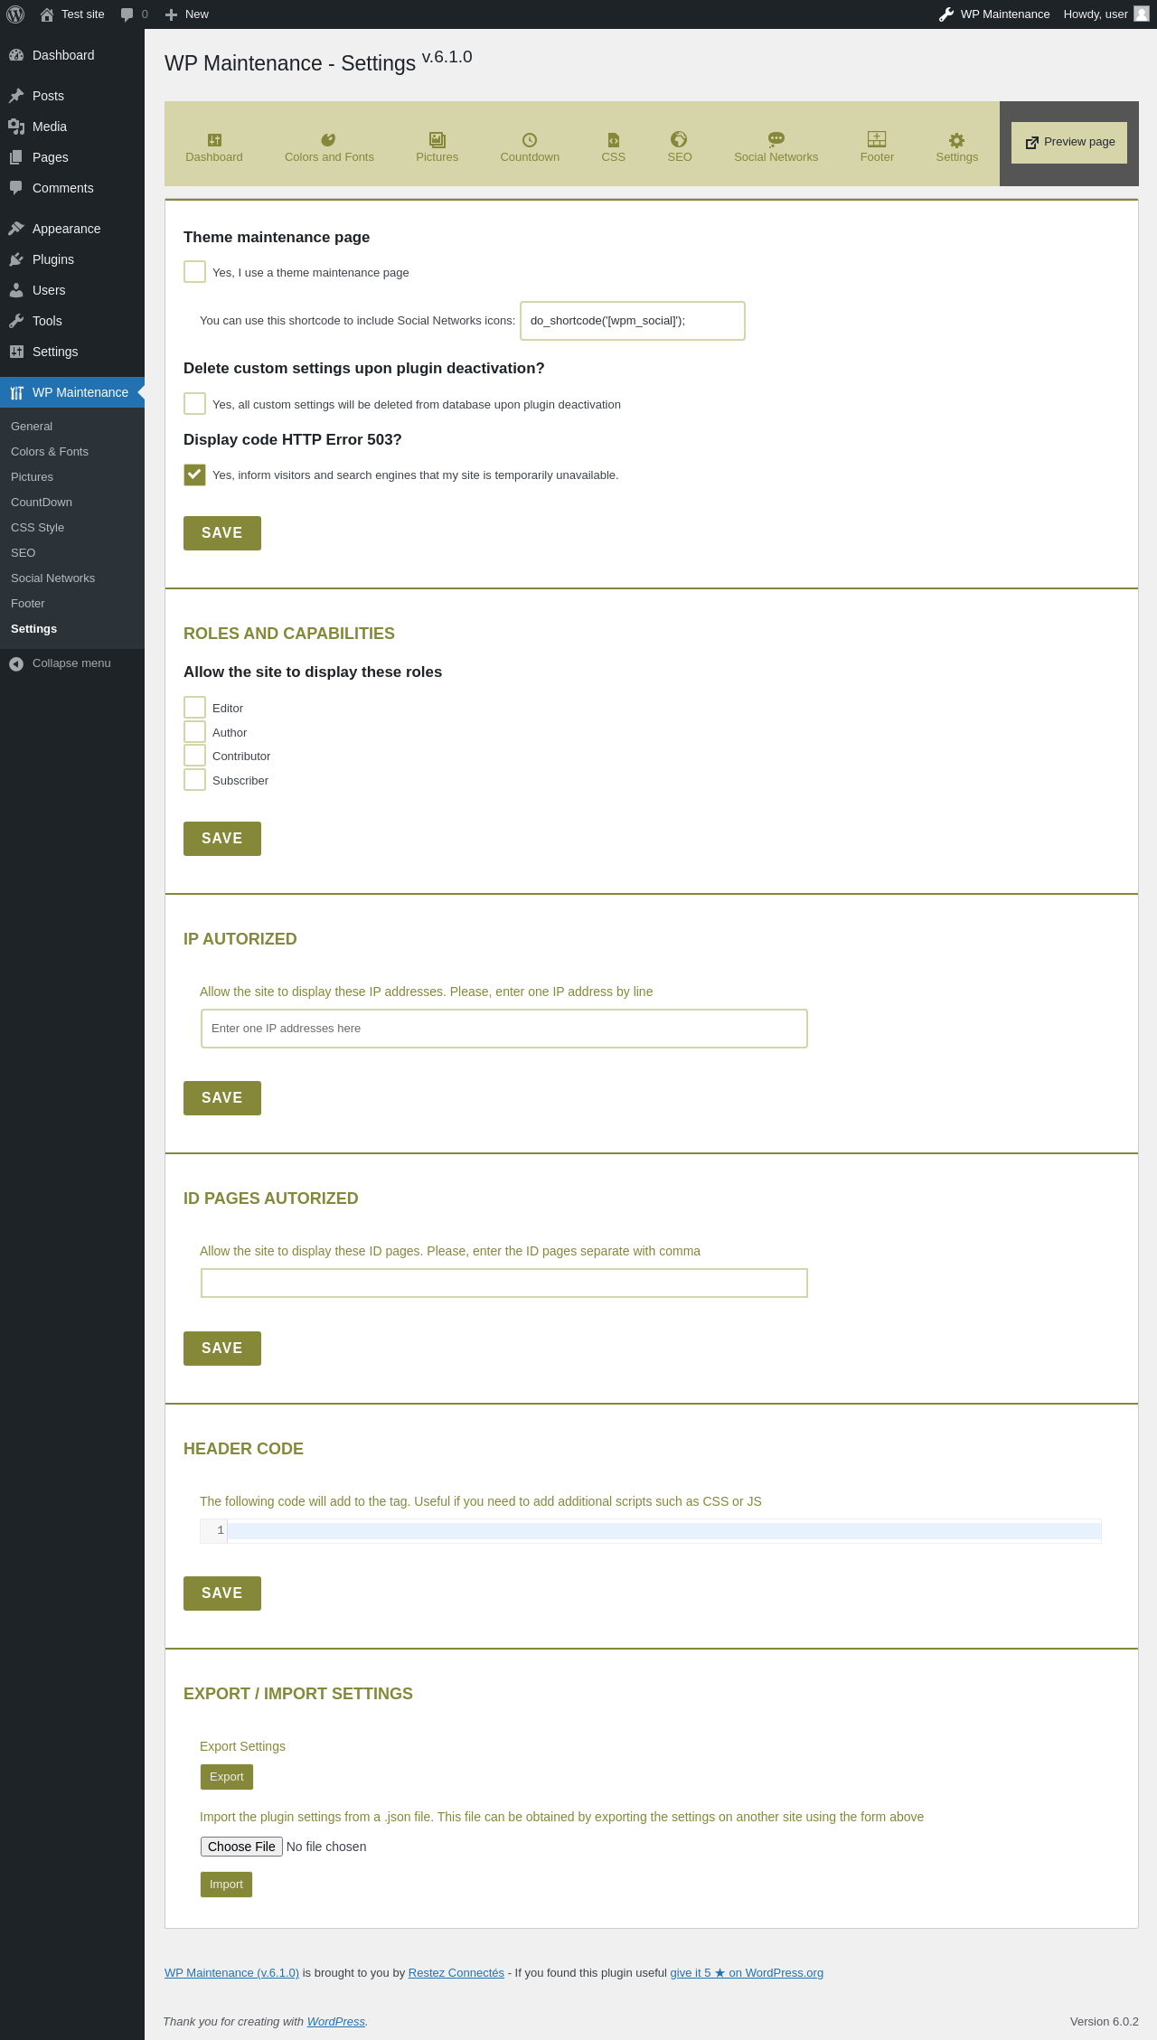Click the ID pages input field
This screenshot has width=1157, height=2040.
(504, 1283)
